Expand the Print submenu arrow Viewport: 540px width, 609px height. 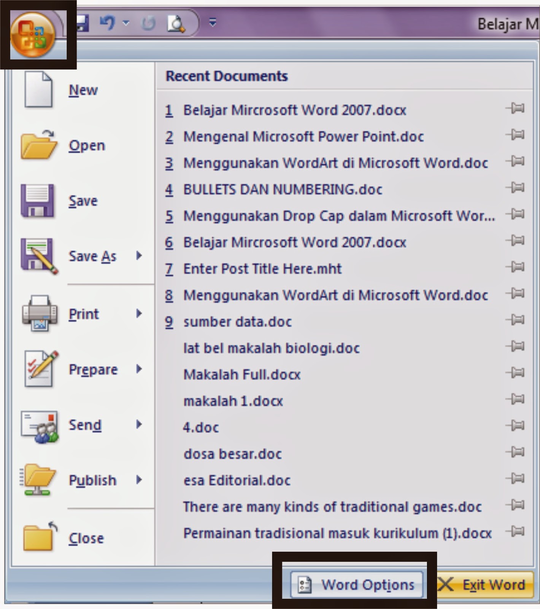tap(139, 313)
